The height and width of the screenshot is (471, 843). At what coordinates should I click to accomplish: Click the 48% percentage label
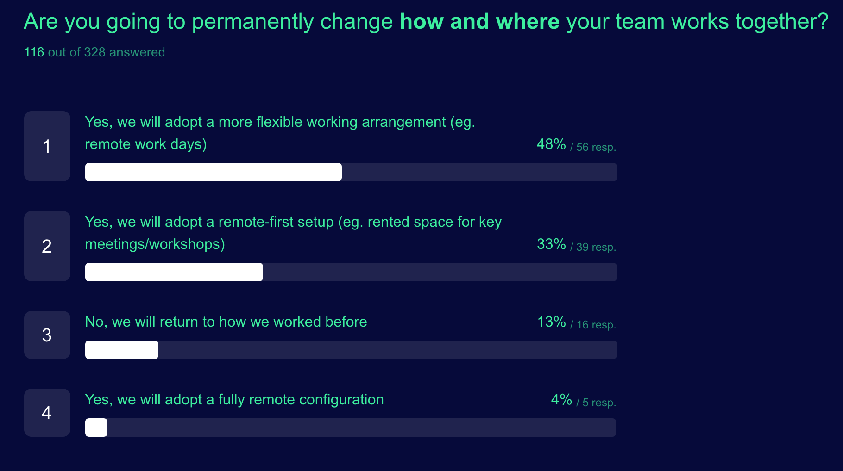[551, 144]
